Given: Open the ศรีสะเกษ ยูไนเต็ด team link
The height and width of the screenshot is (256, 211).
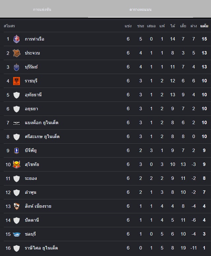Looking at the screenshot, I should [x=42, y=136].
